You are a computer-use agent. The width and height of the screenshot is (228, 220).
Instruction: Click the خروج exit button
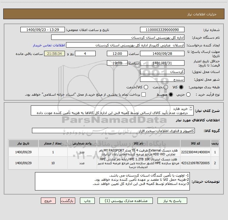[x=48, y=201]
